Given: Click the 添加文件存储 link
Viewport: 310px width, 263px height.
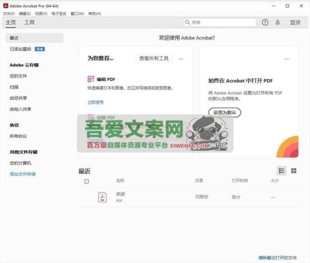Looking at the screenshot, I should [22, 174].
